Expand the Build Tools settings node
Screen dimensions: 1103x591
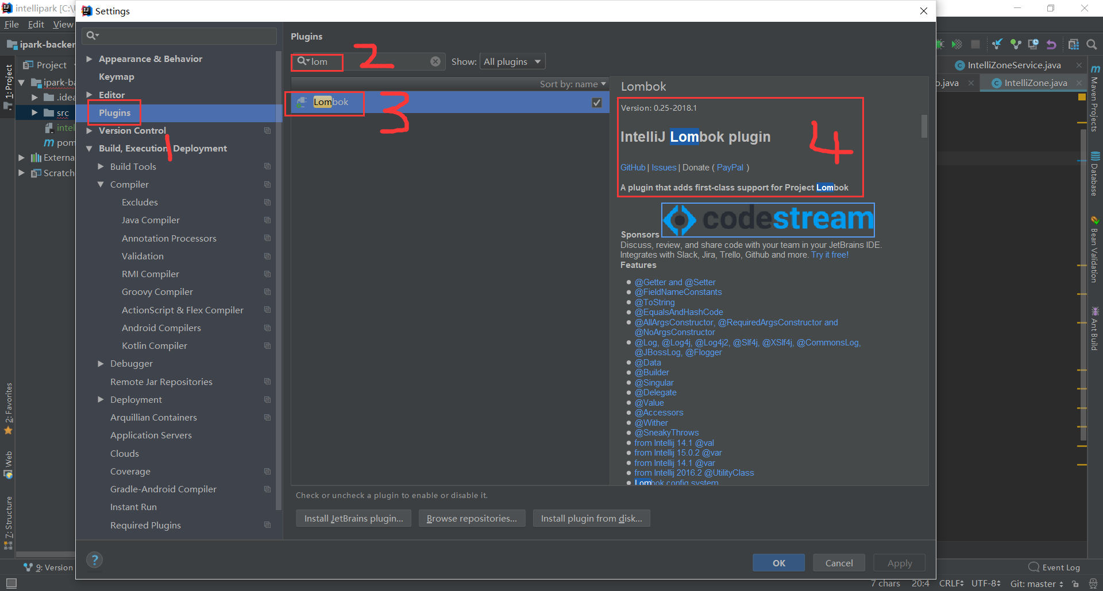(x=101, y=166)
